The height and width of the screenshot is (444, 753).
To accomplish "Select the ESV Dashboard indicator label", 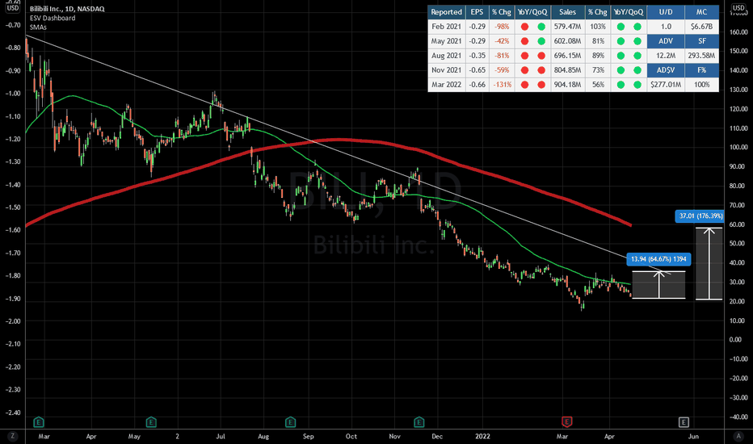I will tap(53, 18).
